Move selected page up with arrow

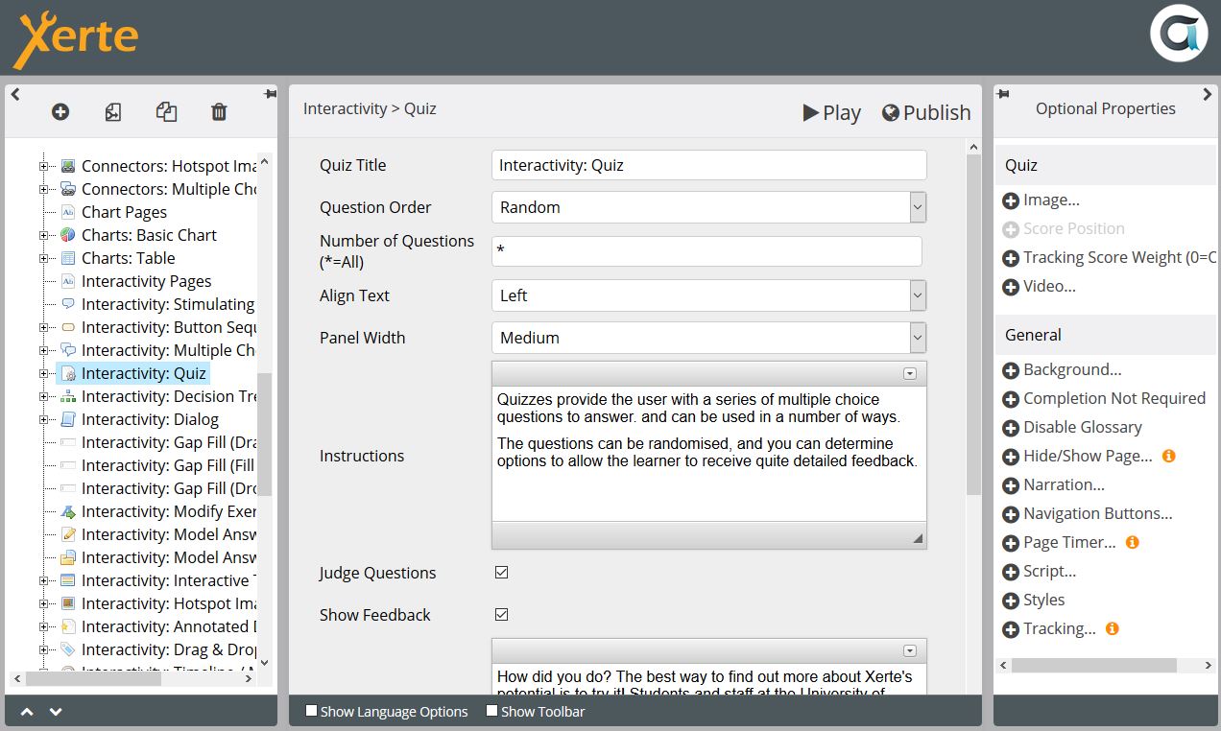[x=27, y=712]
